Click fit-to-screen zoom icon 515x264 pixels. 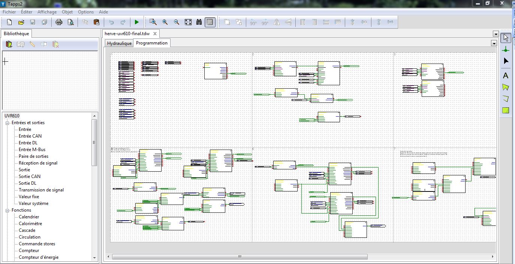188,22
